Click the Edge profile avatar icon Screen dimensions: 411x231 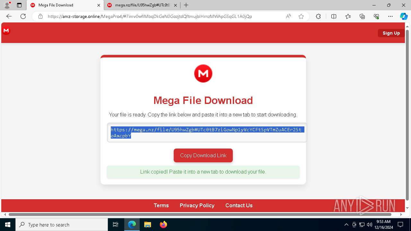click(x=7, y=5)
